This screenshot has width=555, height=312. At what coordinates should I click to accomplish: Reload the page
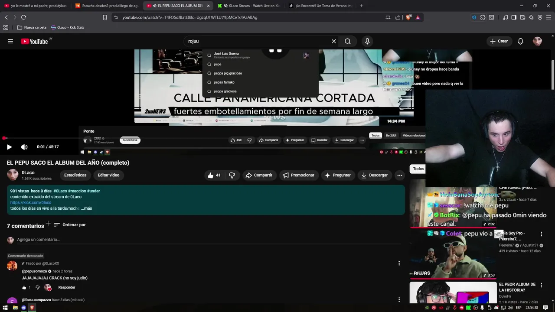pos(23,17)
